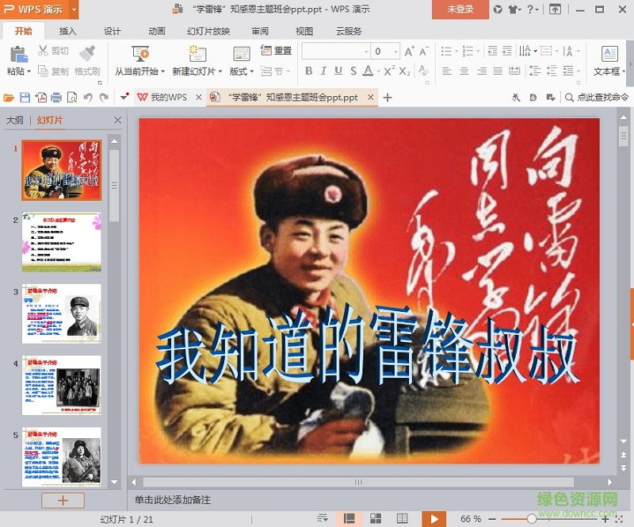This screenshot has height=527, width=634.
Task: Open the font name combo box
Action: click(336, 51)
